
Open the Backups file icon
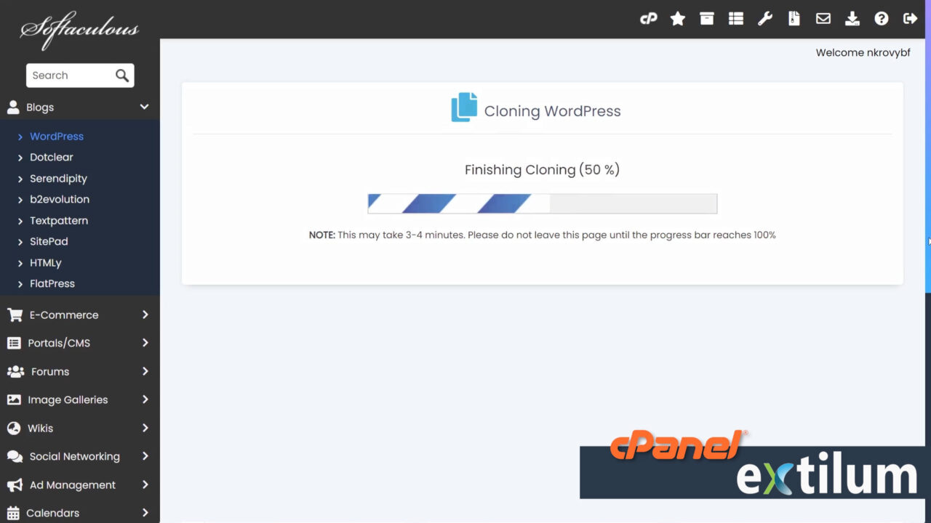coord(794,18)
